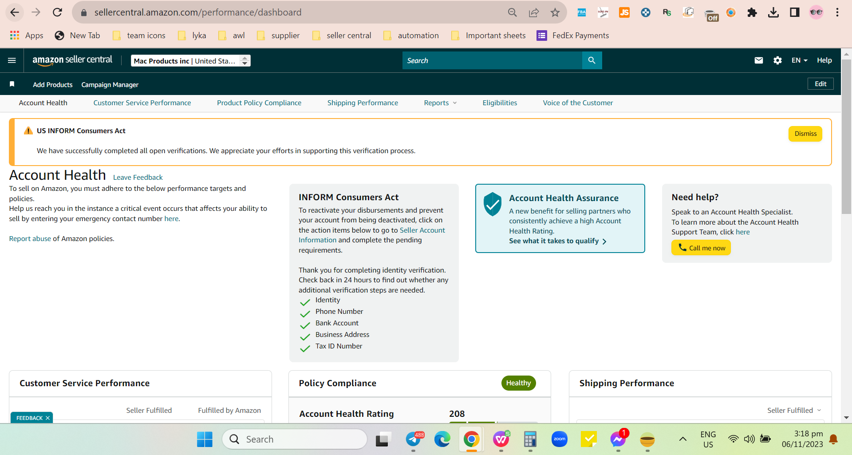
Task: Open the Apps bookmark shortcut
Action: pos(27,36)
